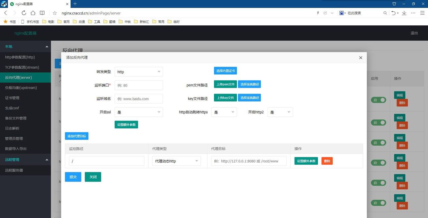Open the 代理类型 dropdown showing 代理动态http
This screenshot has height=218, width=428.
pos(176,161)
